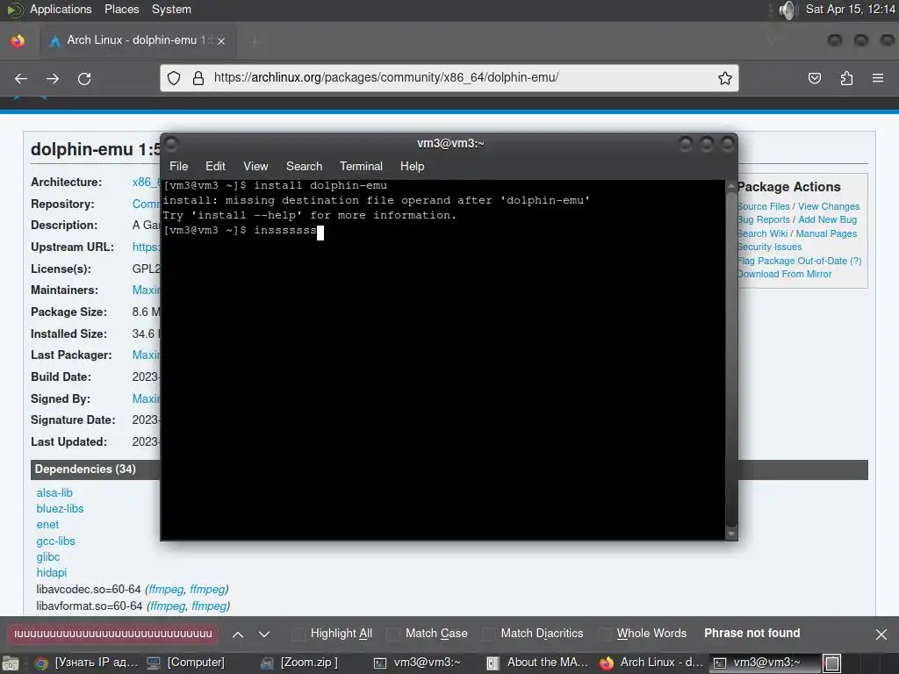The width and height of the screenshot is (899, 674).
Task: Open the Applications menu
Action: coord(61,9)
